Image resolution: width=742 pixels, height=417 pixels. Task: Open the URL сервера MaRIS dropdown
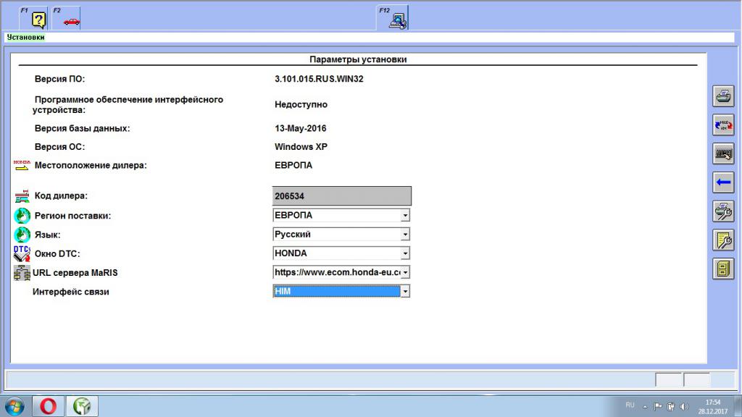point(405,273)
